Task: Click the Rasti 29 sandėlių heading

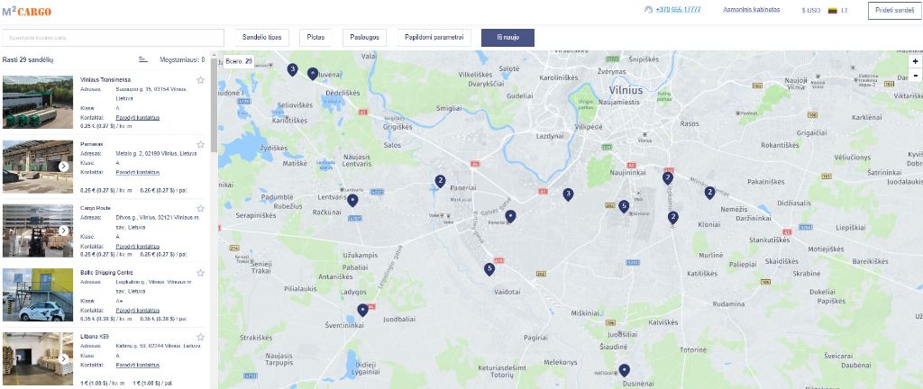Action: pyautogui.click(x=28, y=59)
